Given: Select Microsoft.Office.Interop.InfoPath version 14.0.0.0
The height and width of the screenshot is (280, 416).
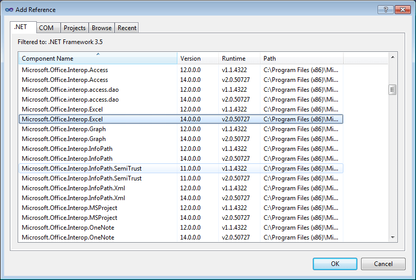Looking at the screenshot, I should 181,159.
